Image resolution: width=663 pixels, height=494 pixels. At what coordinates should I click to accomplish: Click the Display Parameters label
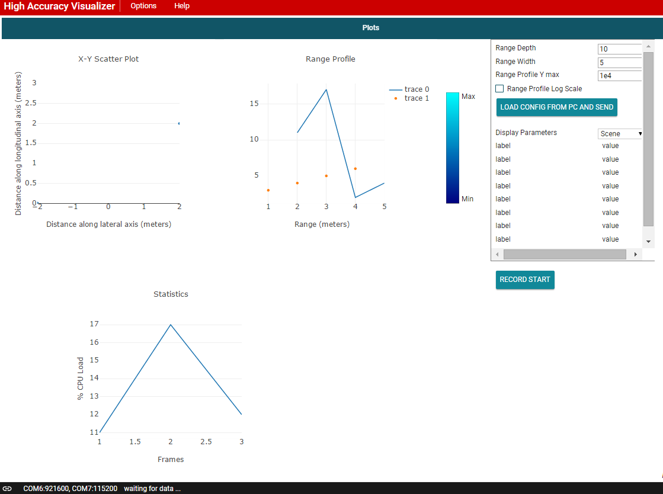tap(526, 133)
